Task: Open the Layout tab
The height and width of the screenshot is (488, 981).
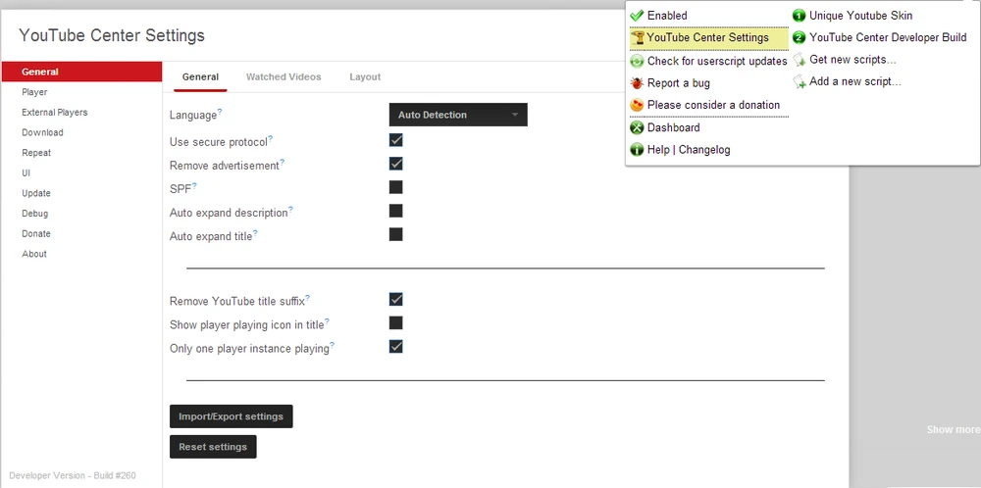Action: point(365,76)
